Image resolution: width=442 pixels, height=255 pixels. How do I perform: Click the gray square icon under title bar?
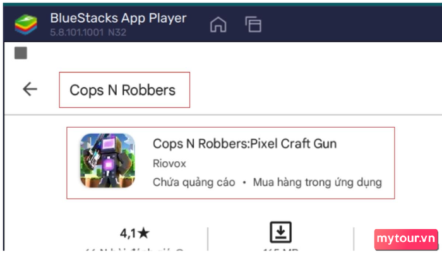pos(21,53)
